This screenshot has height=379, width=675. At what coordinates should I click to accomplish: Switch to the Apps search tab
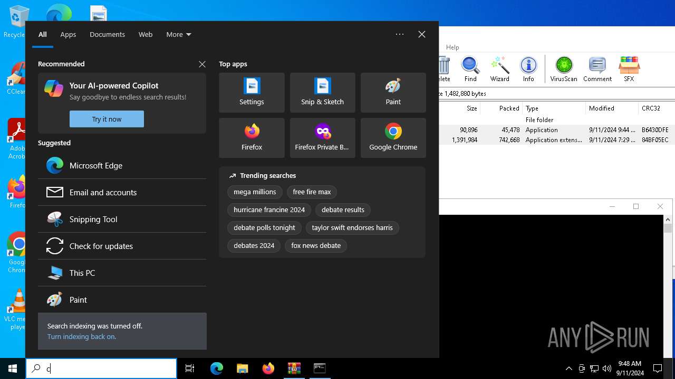pos(68,34)
